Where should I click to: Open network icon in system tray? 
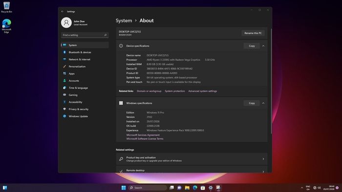point(315,188)
